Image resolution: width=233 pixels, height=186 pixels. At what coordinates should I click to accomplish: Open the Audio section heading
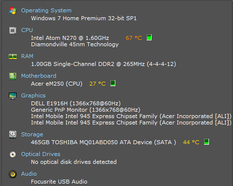pyautogui.click(x=29, y=174)
